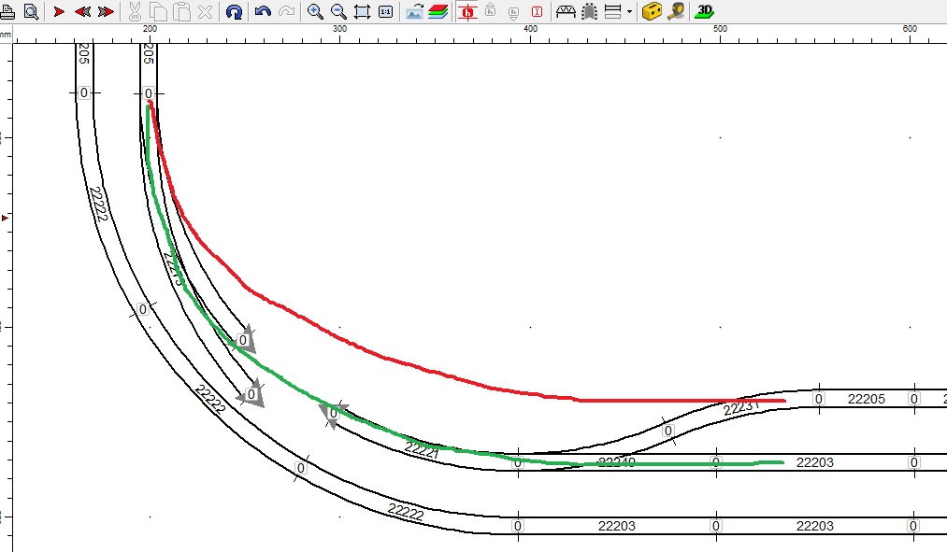
Task: Click the Tunnel tool icon
Action: (590, 11)
